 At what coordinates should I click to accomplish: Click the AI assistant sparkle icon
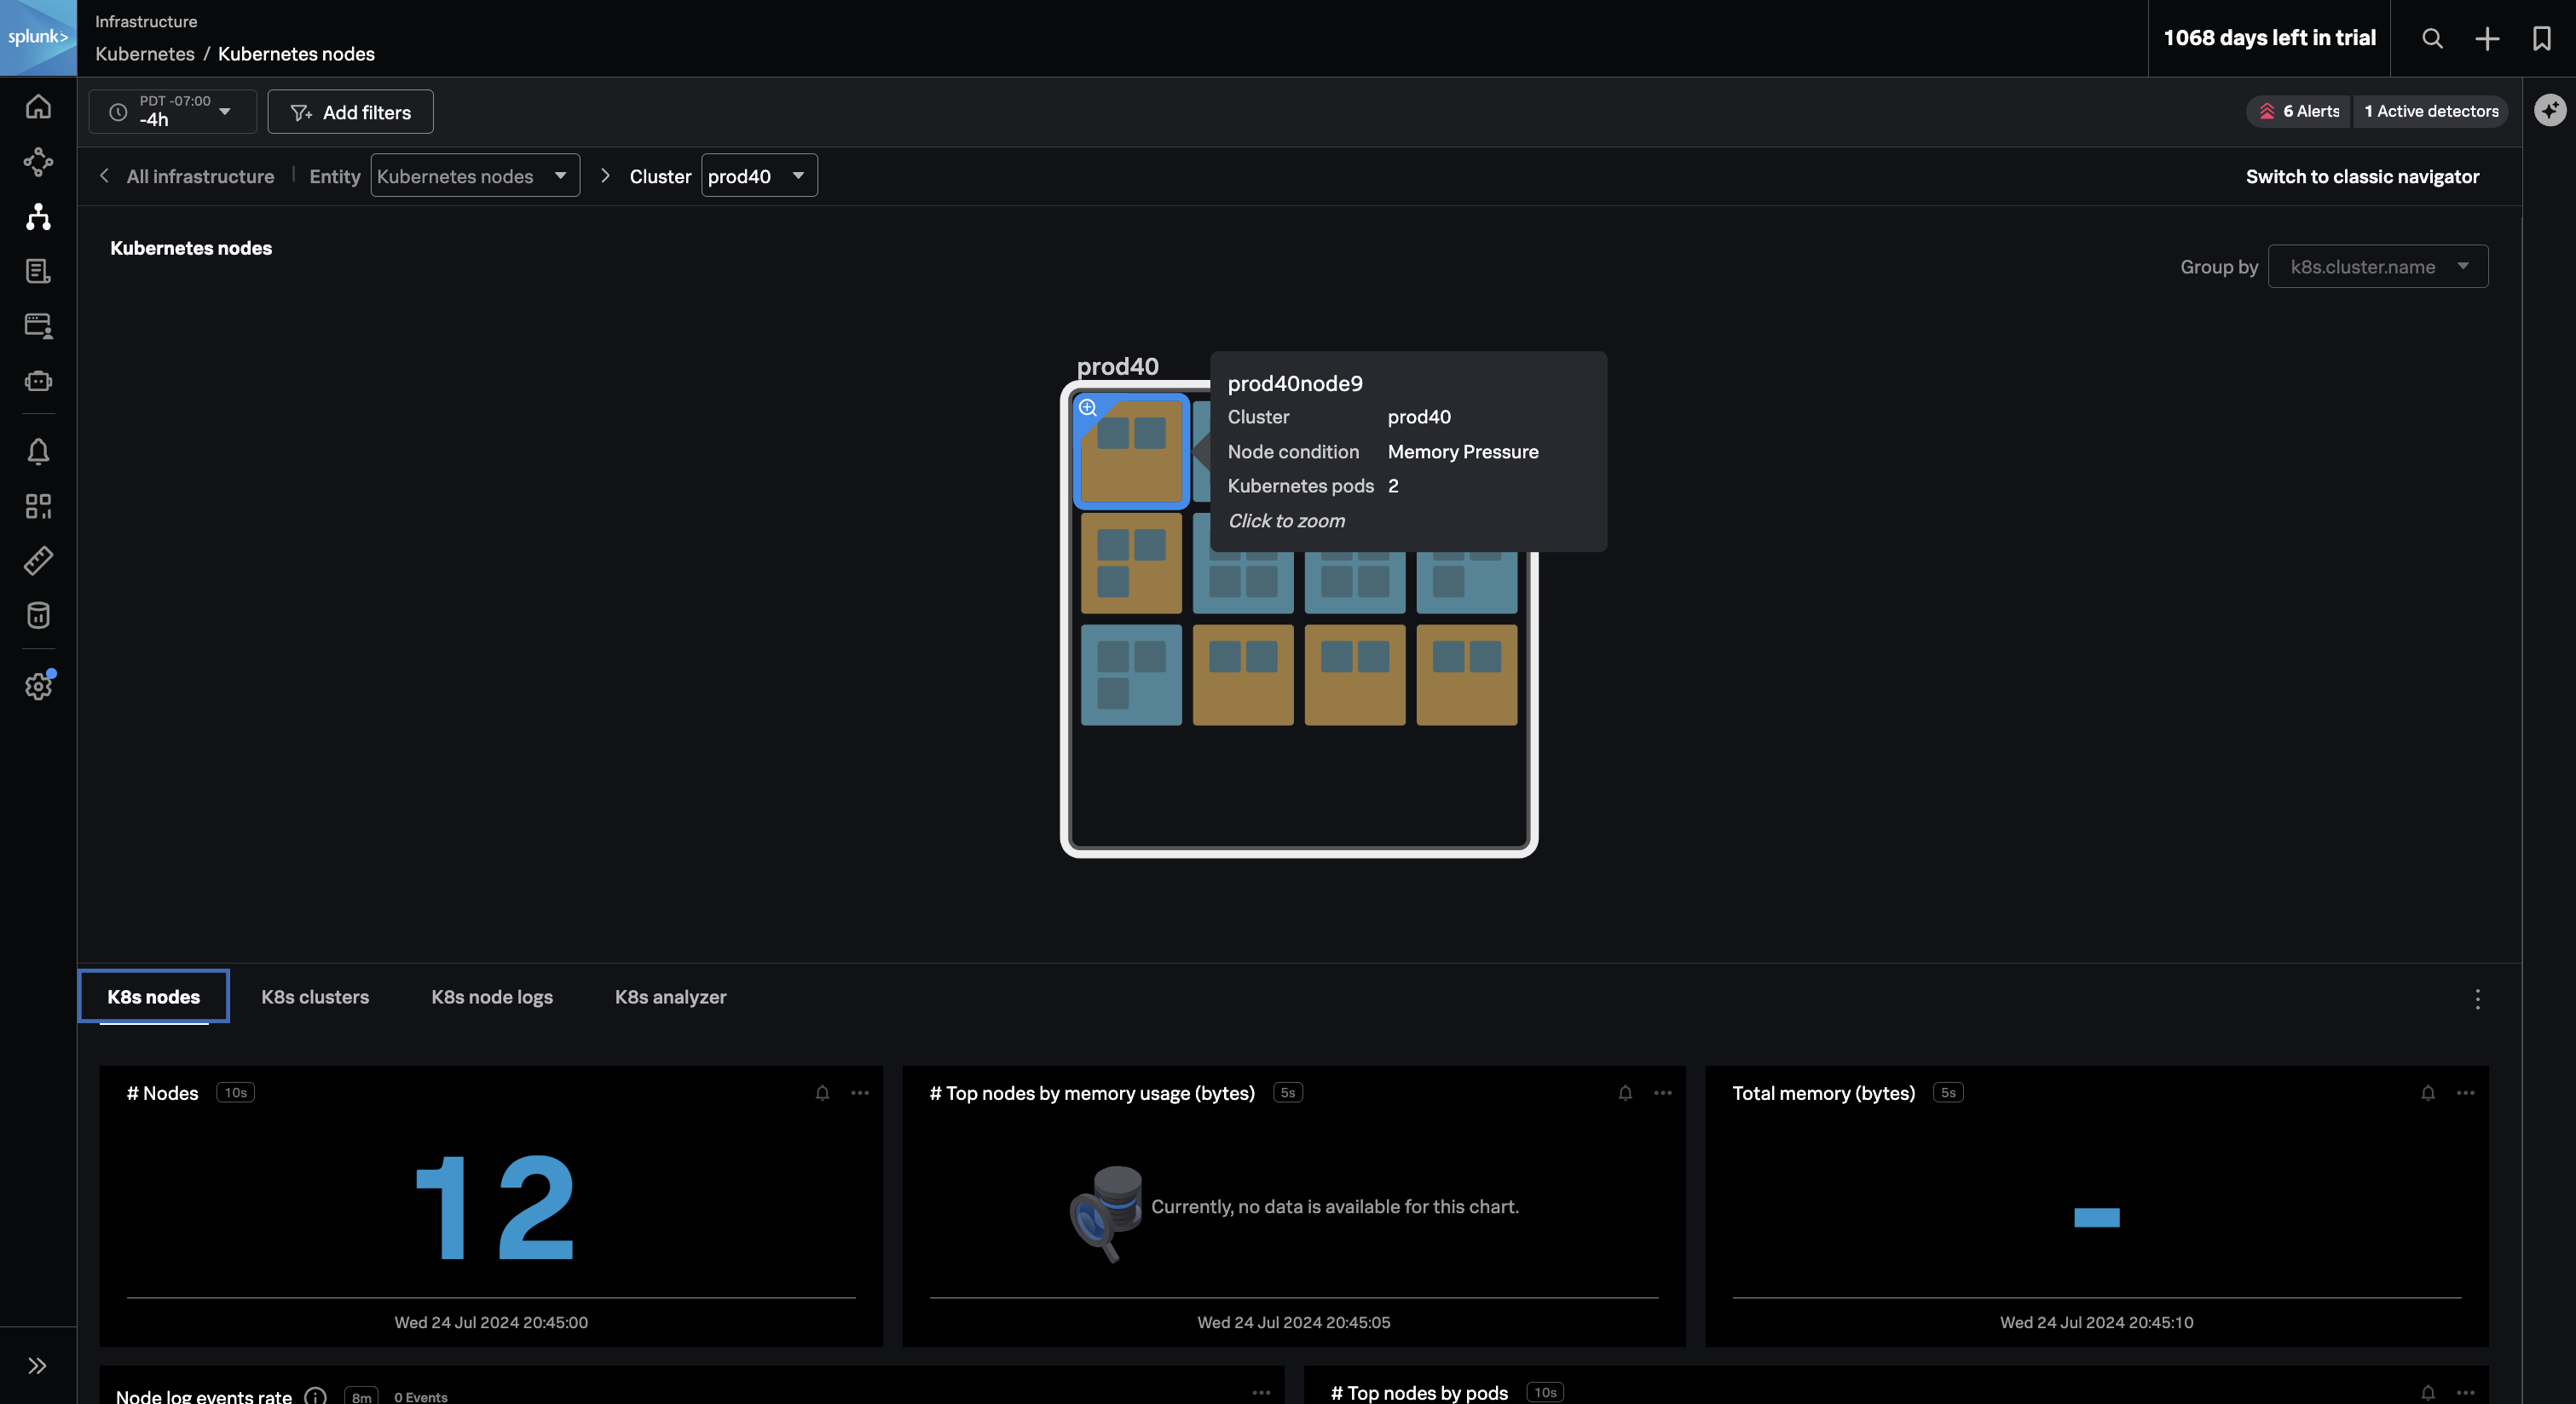pos(2549,110)
